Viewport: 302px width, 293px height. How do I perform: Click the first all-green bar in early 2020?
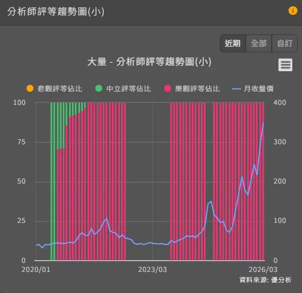pyautogui.click(x=51, y=181)
